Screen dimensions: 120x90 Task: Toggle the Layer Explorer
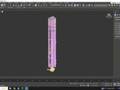72,5
